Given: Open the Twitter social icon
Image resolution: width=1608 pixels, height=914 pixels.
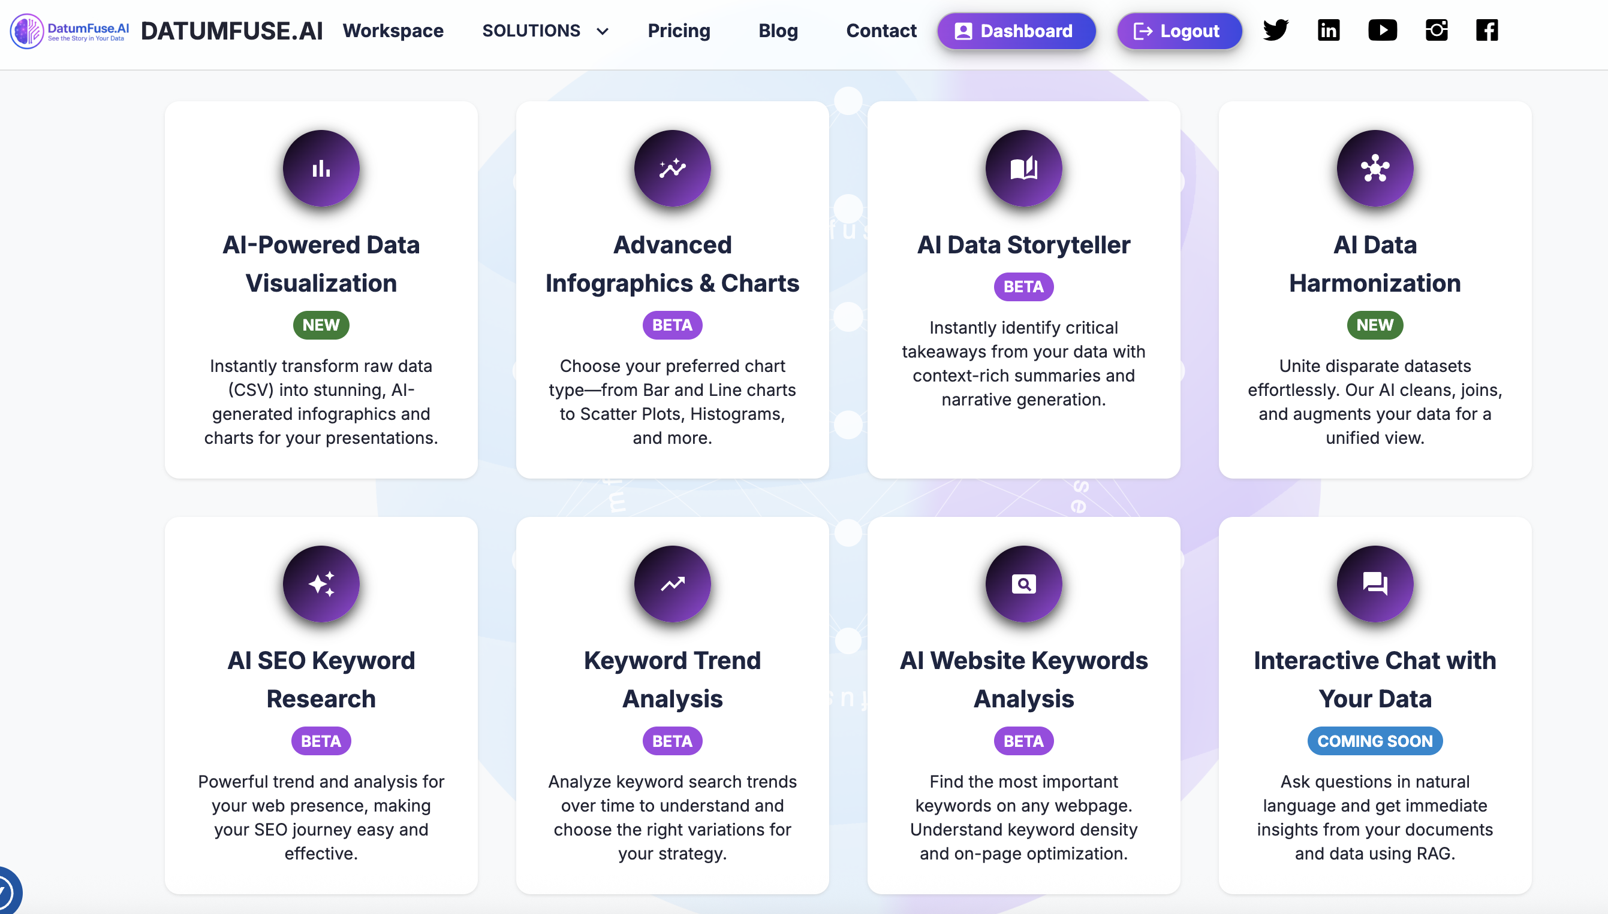Looking at the screenshot, I should coord(1276,30).
